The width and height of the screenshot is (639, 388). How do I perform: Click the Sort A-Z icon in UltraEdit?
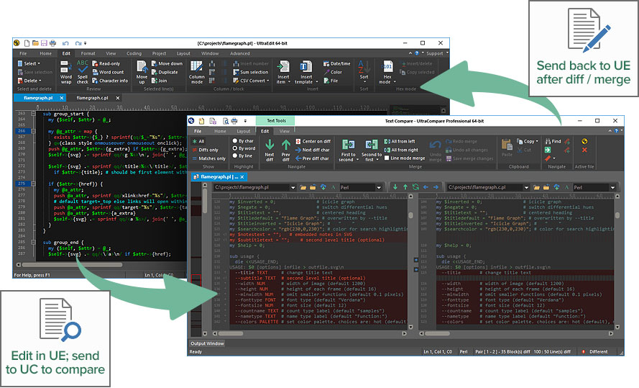(364, 67)
